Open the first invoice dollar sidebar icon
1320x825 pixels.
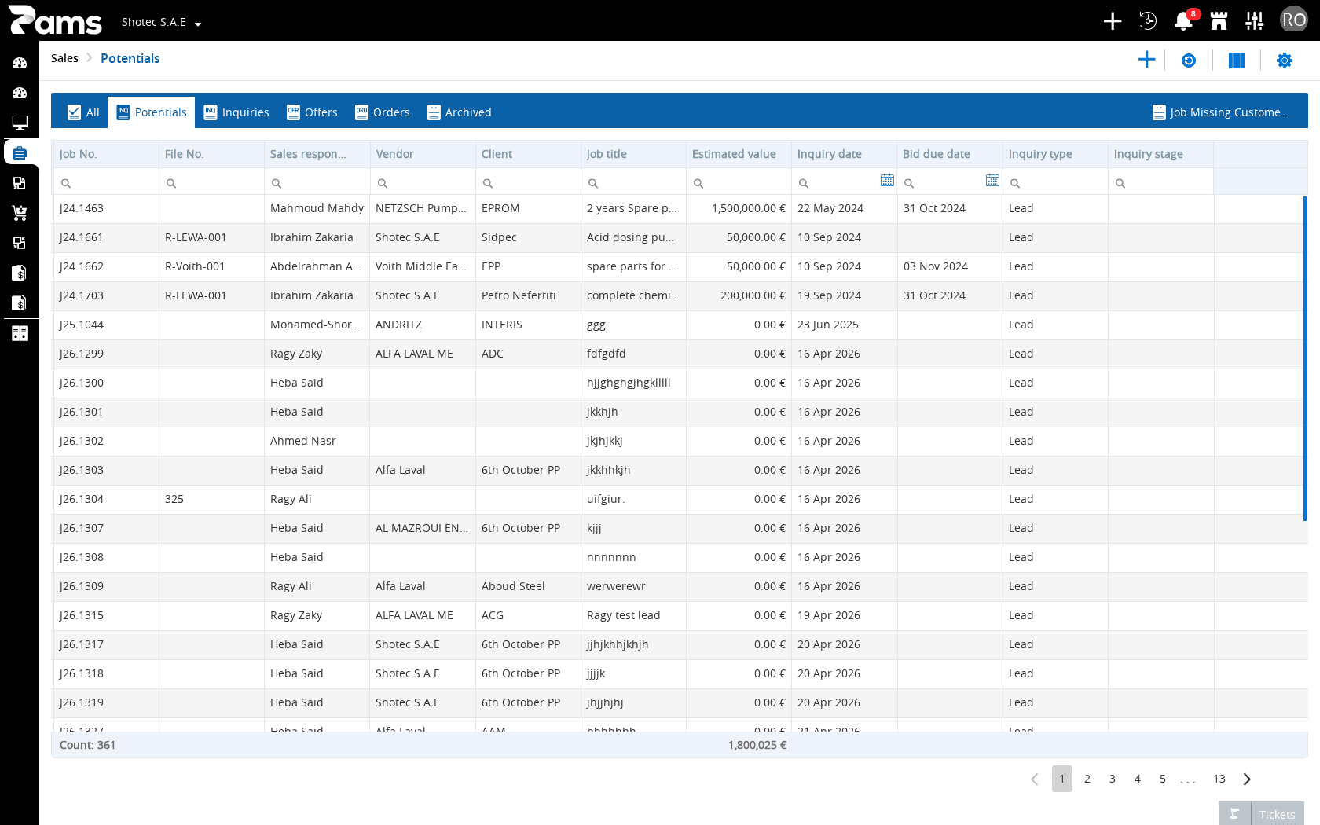pos(20,273)
